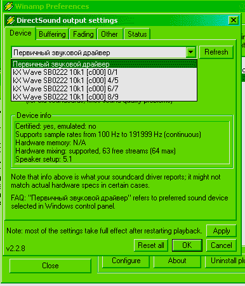
Task: Select kX Wave SB0222 10k1 0/1 device
Action: 104,72
